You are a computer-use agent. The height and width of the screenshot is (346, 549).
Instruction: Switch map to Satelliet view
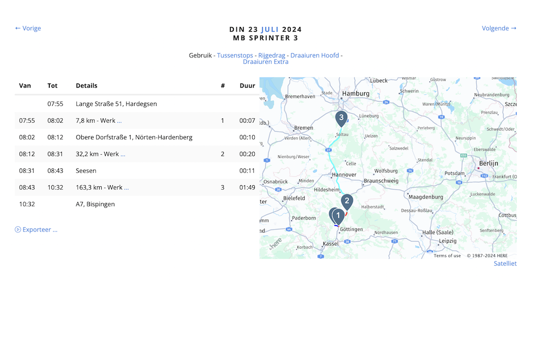pos(505,264)
